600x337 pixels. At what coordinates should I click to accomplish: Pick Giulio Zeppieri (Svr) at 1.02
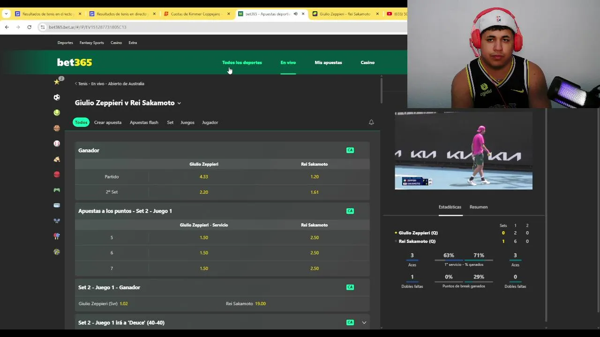pyautogui.click(x=103, y=304)
